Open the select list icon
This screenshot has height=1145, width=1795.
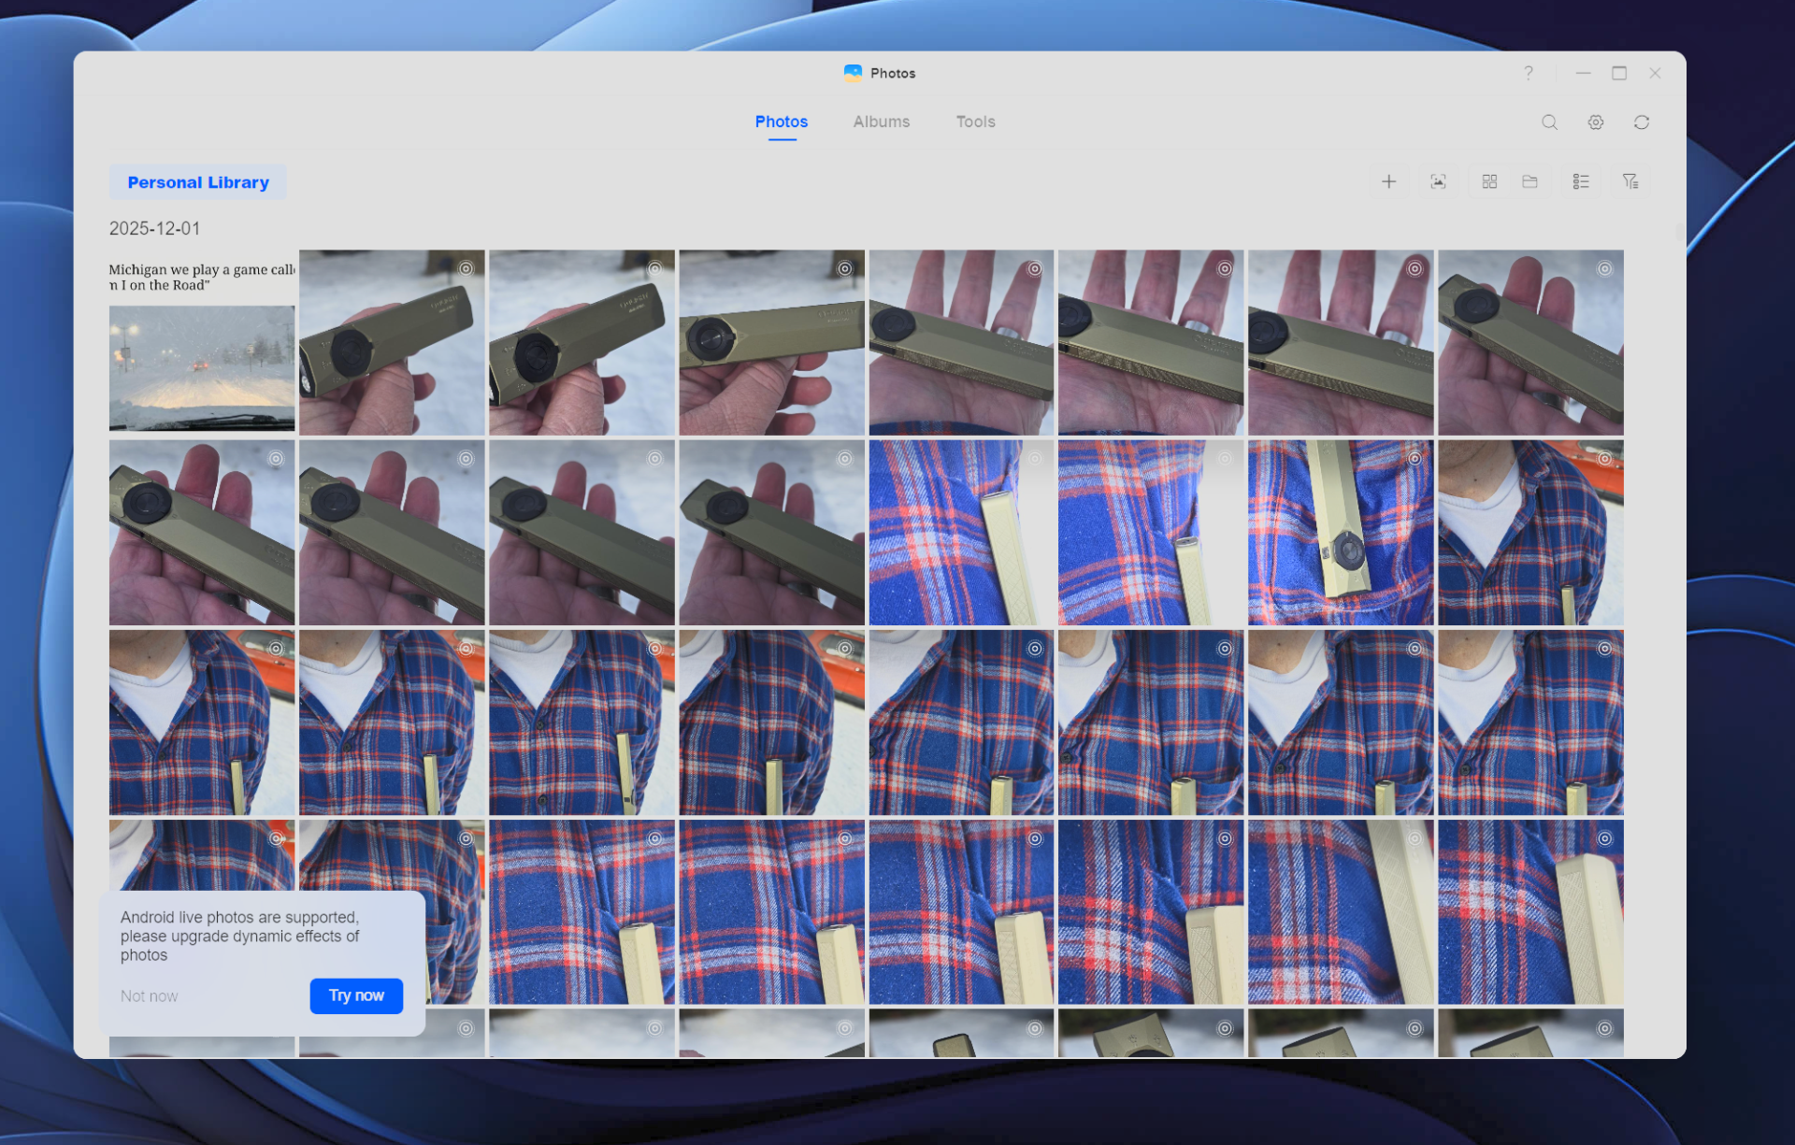tap(1581, 181)
